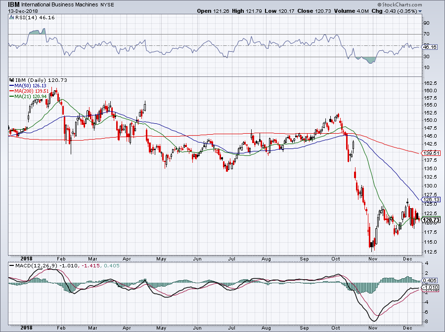This screenshot has width=445, height=332.
Task: Click the MACD axis label -8
Action: coord(426,322)
